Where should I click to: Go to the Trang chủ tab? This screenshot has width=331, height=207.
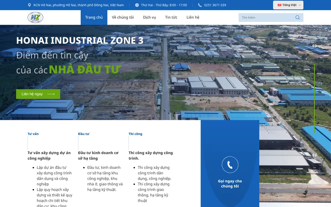pyautogui.click(x=94, y=17)
